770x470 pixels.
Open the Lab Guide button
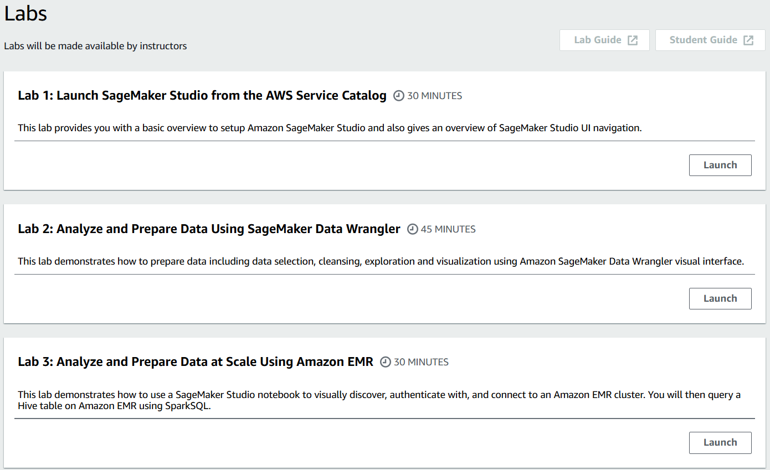(604, 40)
